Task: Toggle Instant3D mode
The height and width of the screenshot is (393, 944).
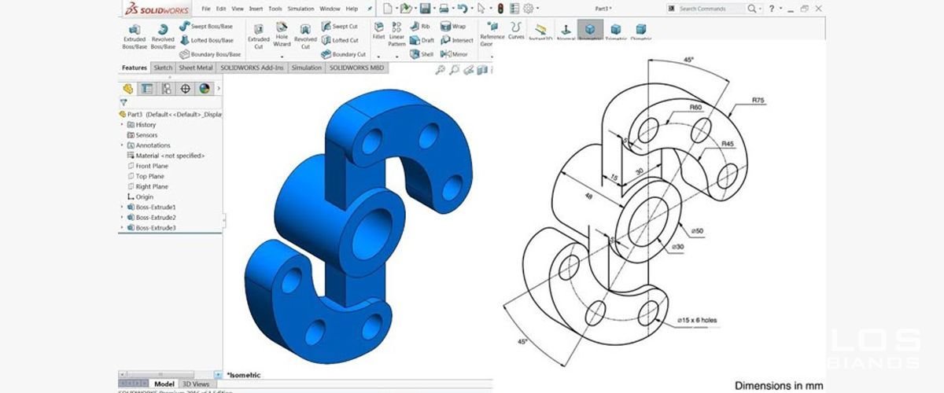Action: pyautogui.click(x=541, y=32)
